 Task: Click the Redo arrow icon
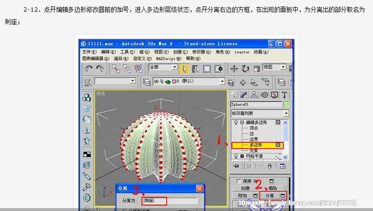(x=100, y=69)
